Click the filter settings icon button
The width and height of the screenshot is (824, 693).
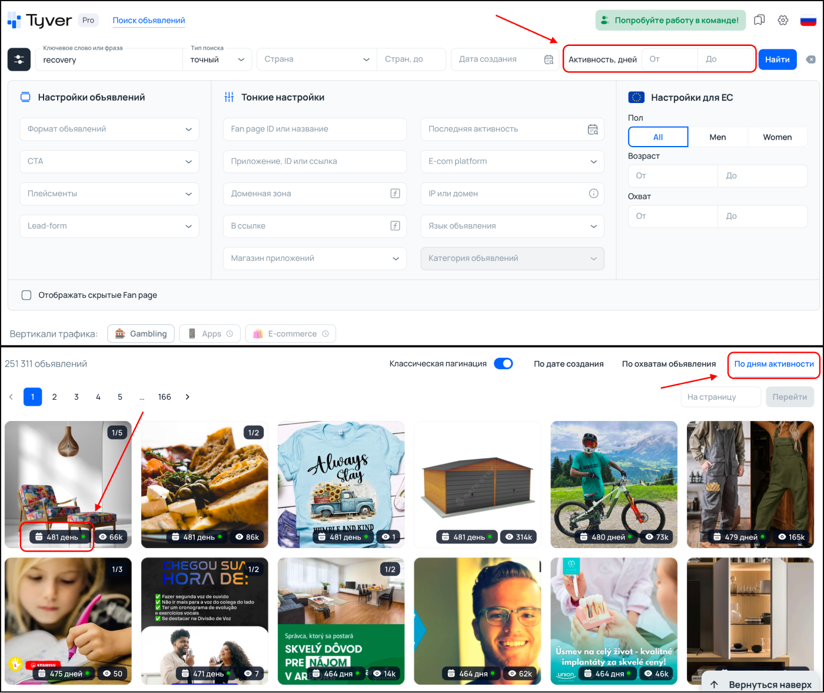coord(19,59)
